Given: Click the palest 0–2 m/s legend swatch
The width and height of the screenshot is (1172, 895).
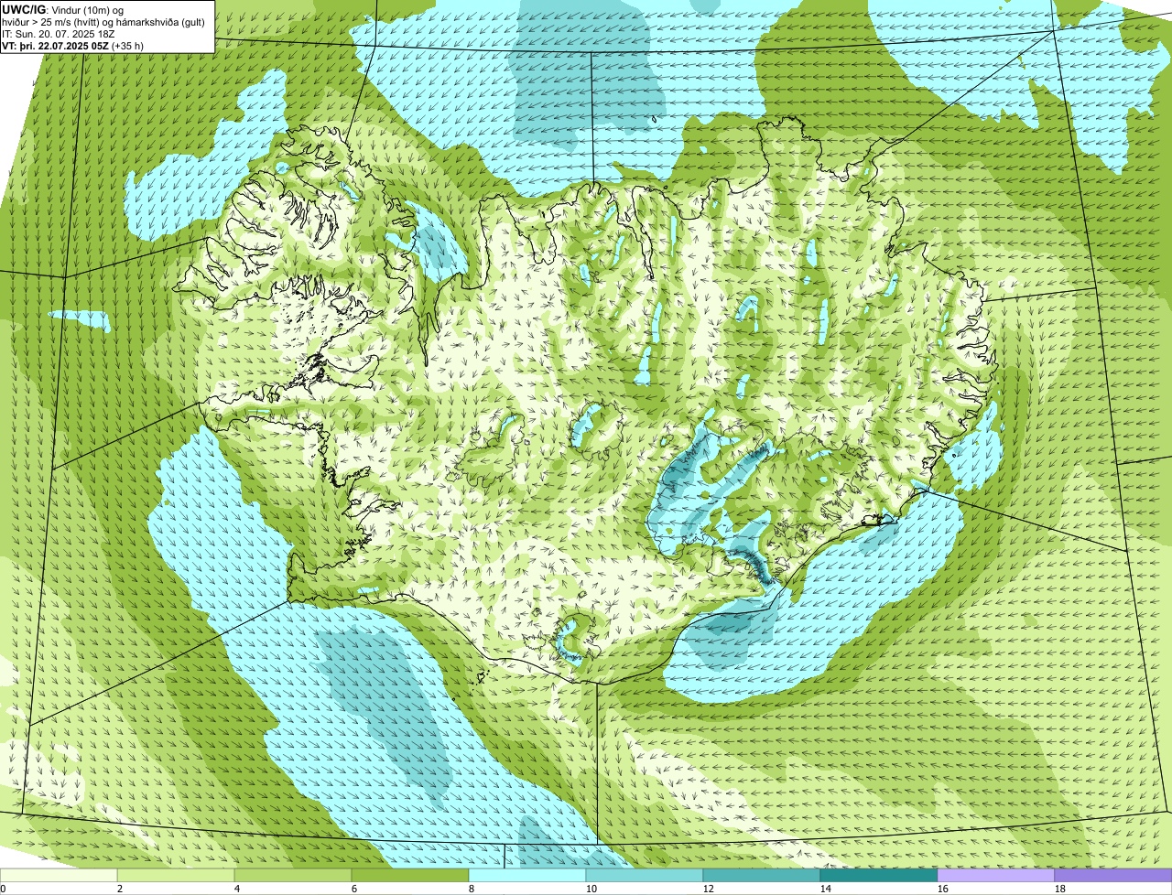Looking at the screenshot, I should [59, 875].
